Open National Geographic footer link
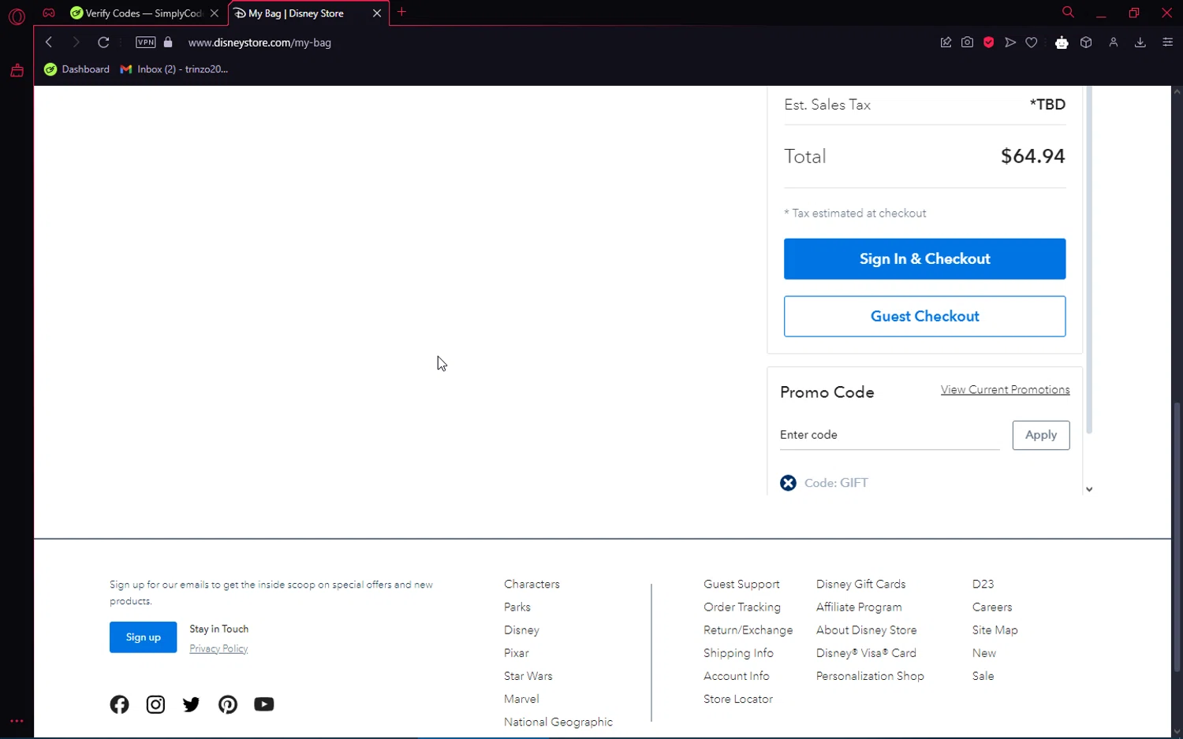The height and width of the screenshot is (739, 1183). click(x=558, y=722)
